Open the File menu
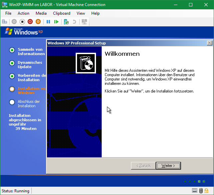The image size is (214, 195). 8,13
